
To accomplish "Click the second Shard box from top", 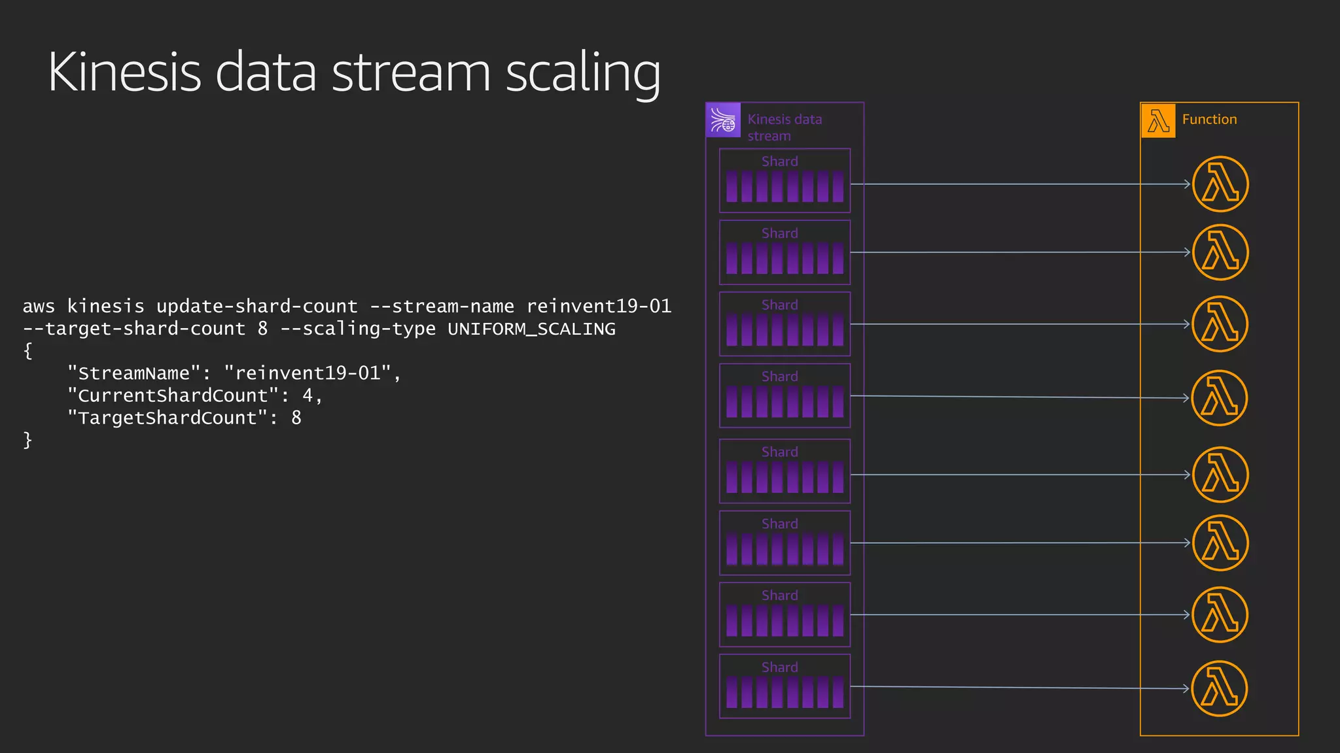I will (785, 252).
